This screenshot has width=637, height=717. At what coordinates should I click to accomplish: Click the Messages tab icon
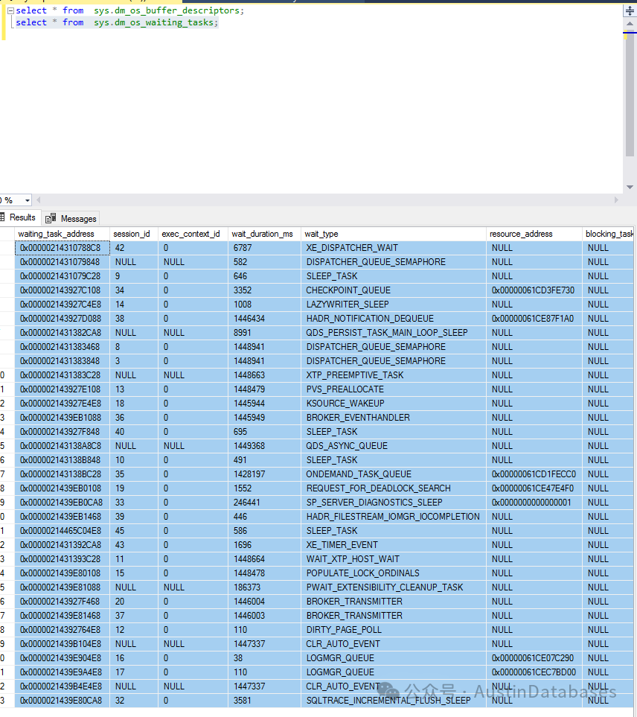coord(51,219)
